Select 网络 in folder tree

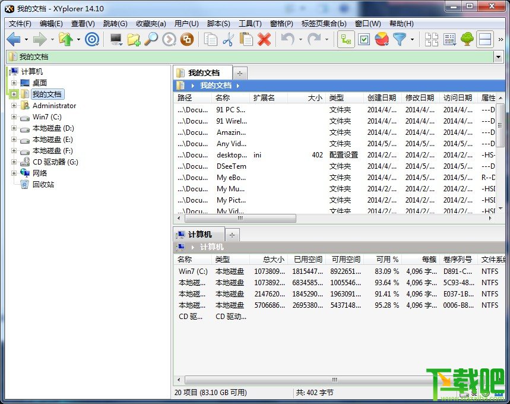pyautogui.click(x=40, y=173)
